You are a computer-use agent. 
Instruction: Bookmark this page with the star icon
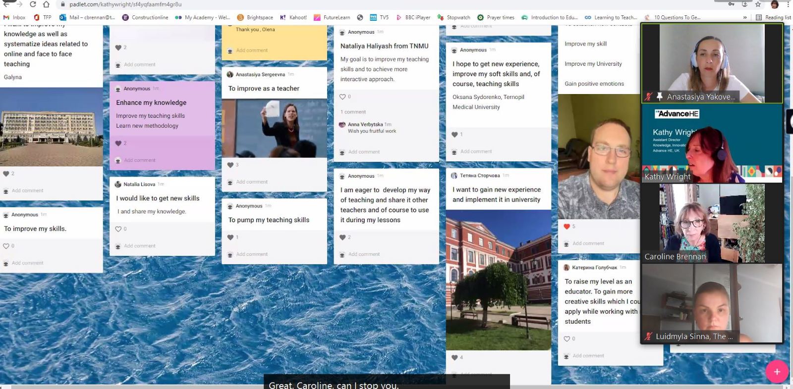758,4
